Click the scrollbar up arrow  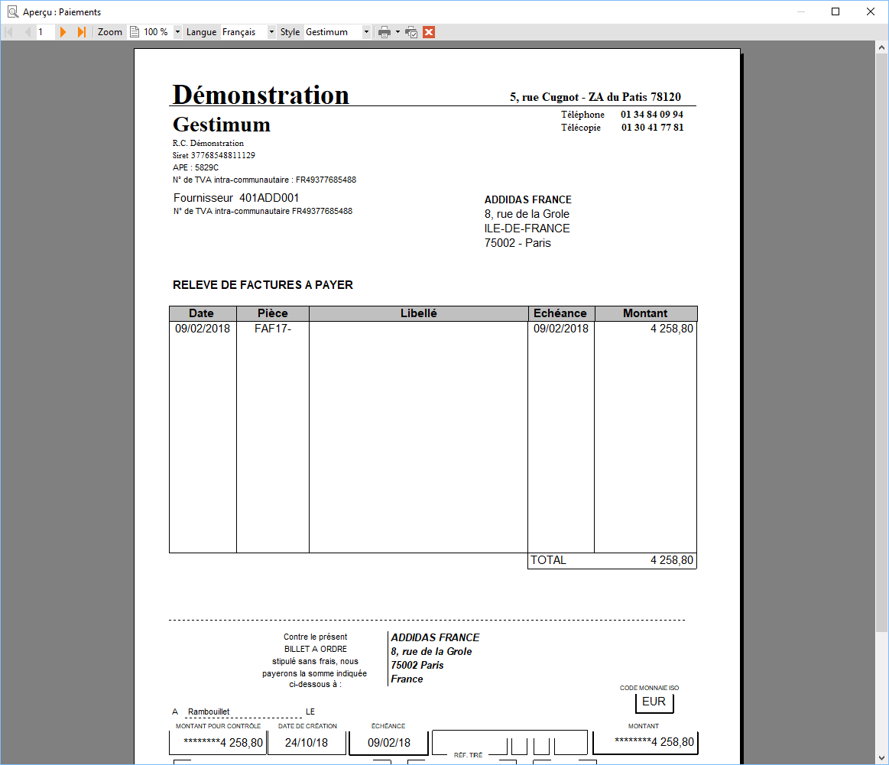click(x=881, y=47)
